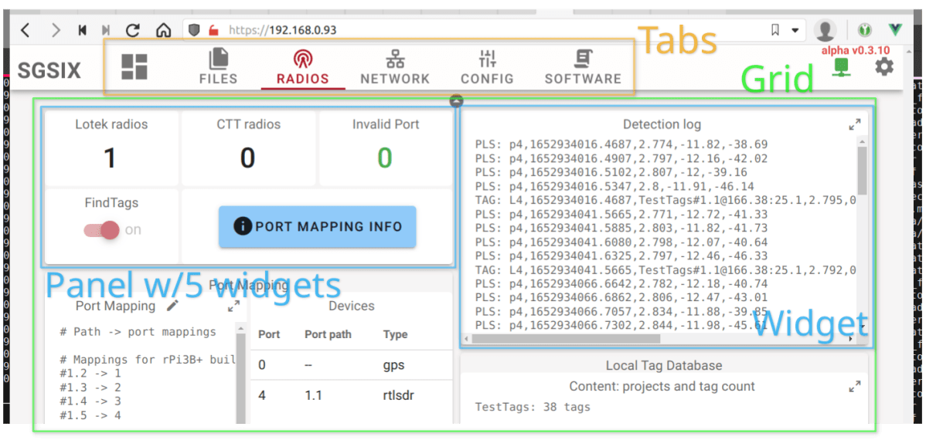Click the insecure connection padlock icon
926x440 pixels.
214,29
